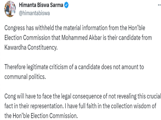Click the display name Himanta Biswa Sarma
161x120 pixels.
tap(41, 5)
